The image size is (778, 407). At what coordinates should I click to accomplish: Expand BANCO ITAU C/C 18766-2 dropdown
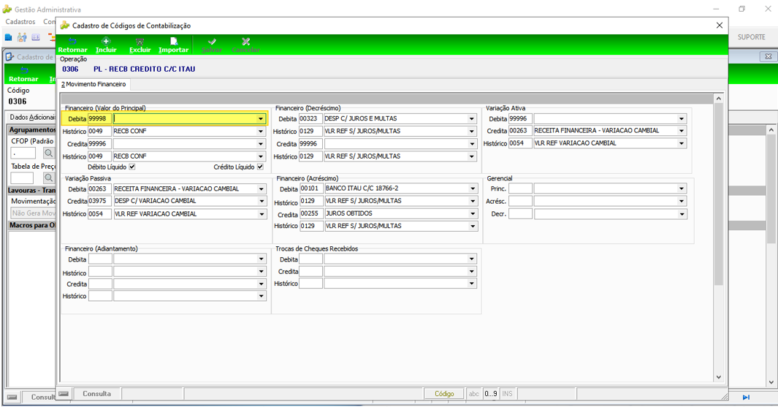pyautogui.click(x=473, y=189)
